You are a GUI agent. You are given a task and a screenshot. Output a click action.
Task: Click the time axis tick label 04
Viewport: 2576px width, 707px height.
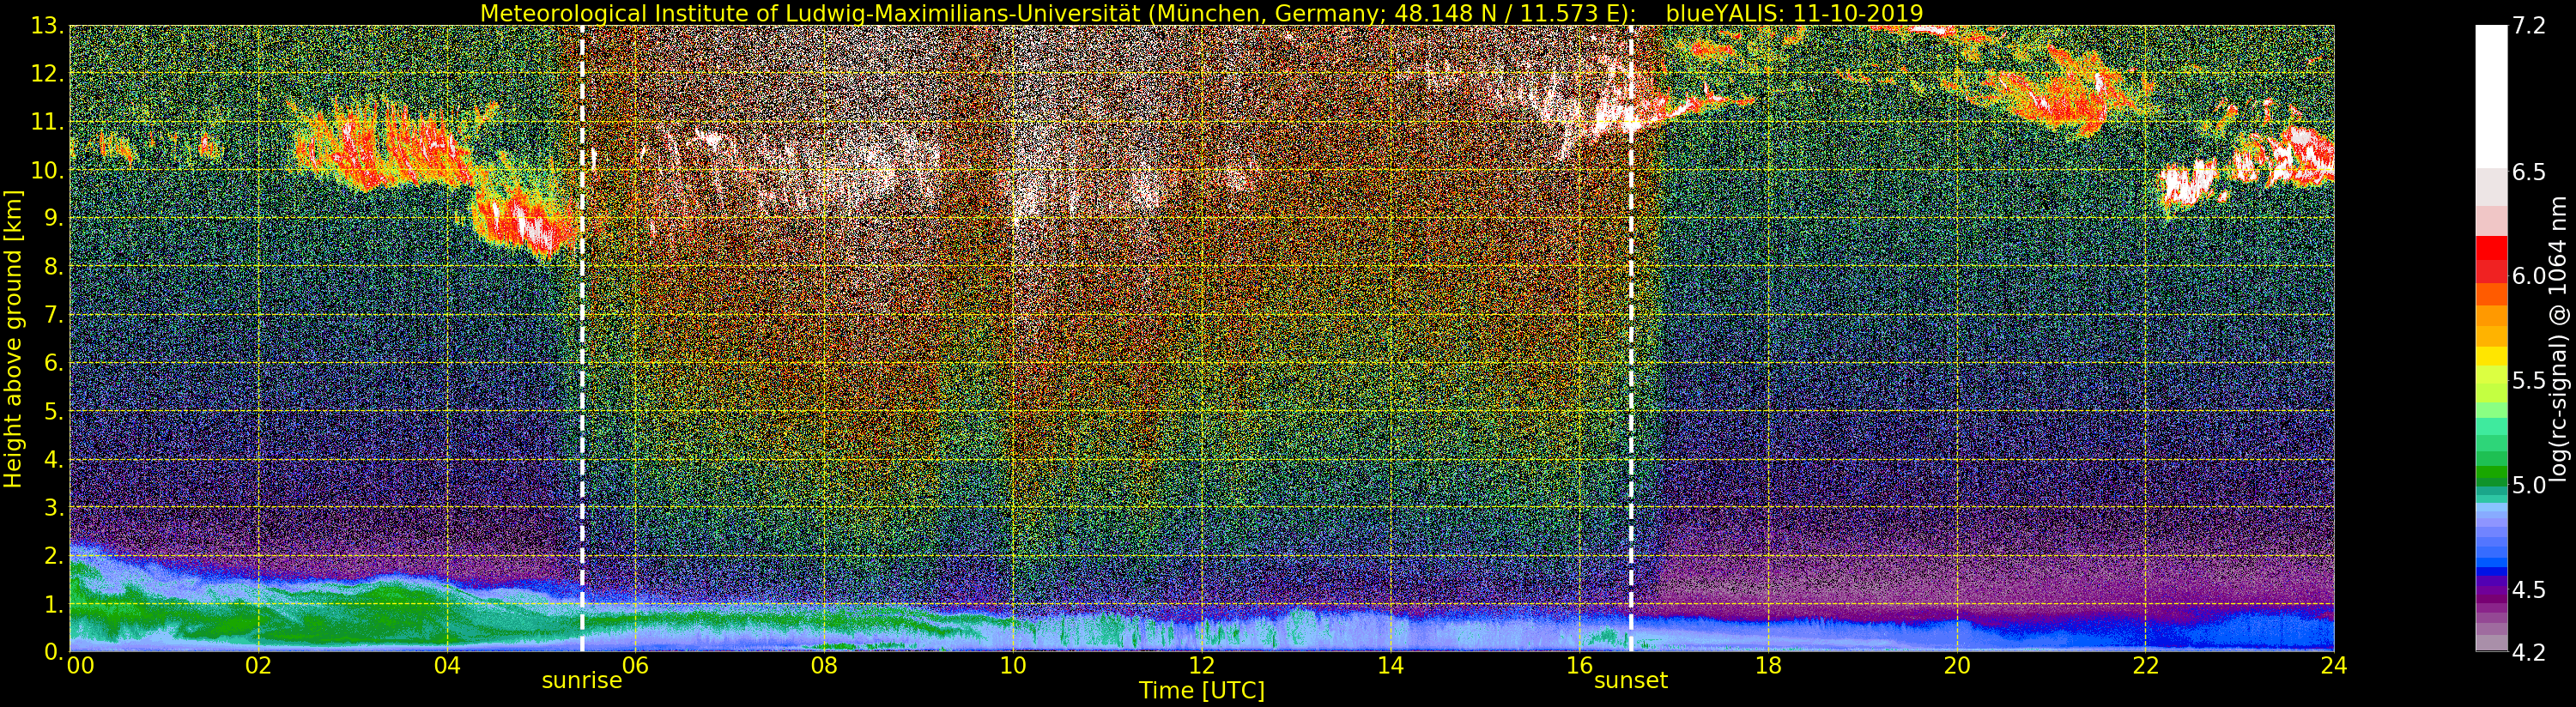447,666
